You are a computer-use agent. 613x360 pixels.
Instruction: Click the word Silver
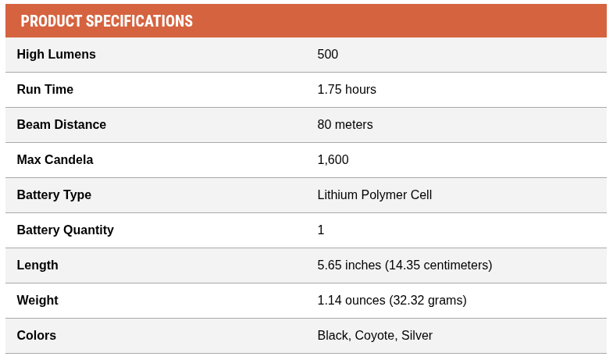[417, 336]
